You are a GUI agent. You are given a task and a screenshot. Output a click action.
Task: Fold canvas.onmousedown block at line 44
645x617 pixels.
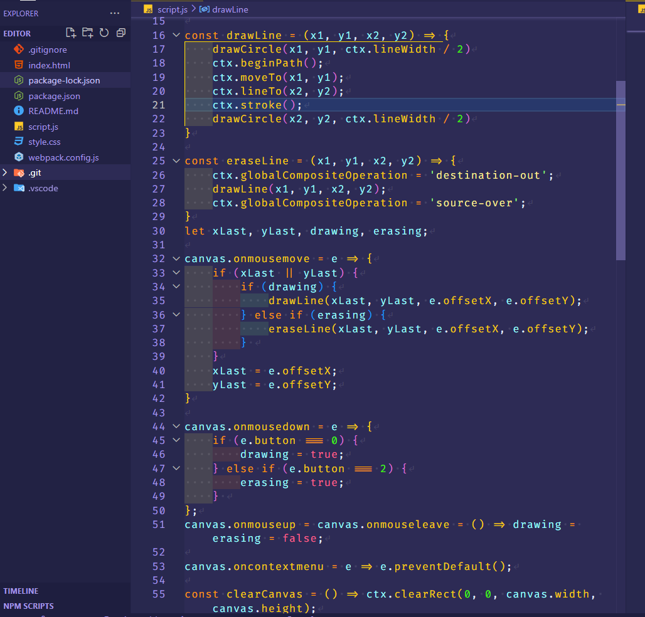(176, 426)
